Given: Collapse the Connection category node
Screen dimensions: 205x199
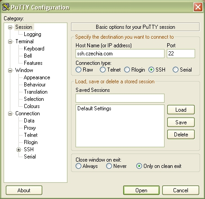Looking at the screenshot, I should click(x=10, y=113).
